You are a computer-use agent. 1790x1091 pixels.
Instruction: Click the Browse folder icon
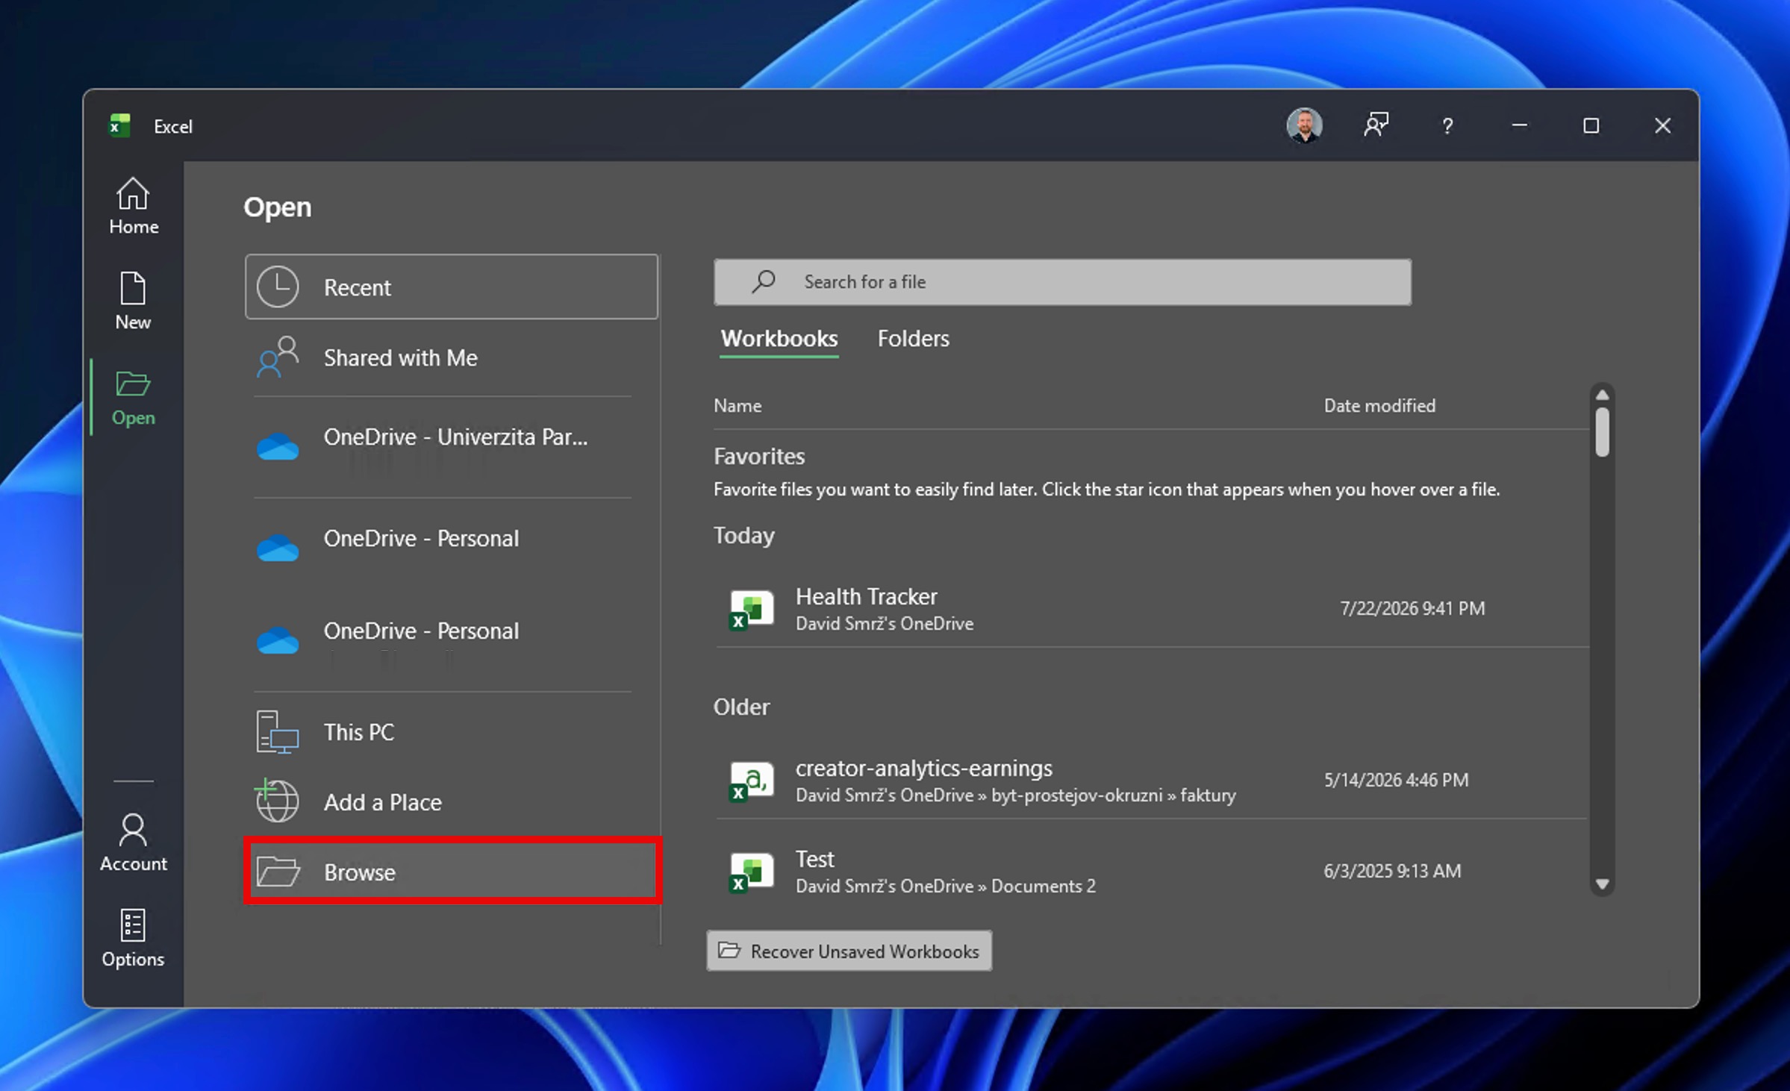pos(278,871)
